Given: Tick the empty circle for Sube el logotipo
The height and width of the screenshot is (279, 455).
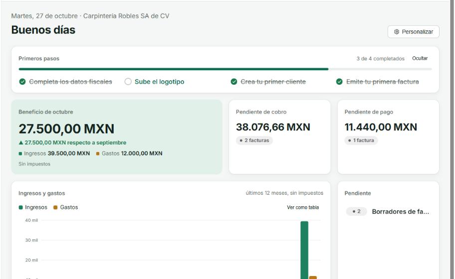Looking at the screenshot, I should coord(128,82).
